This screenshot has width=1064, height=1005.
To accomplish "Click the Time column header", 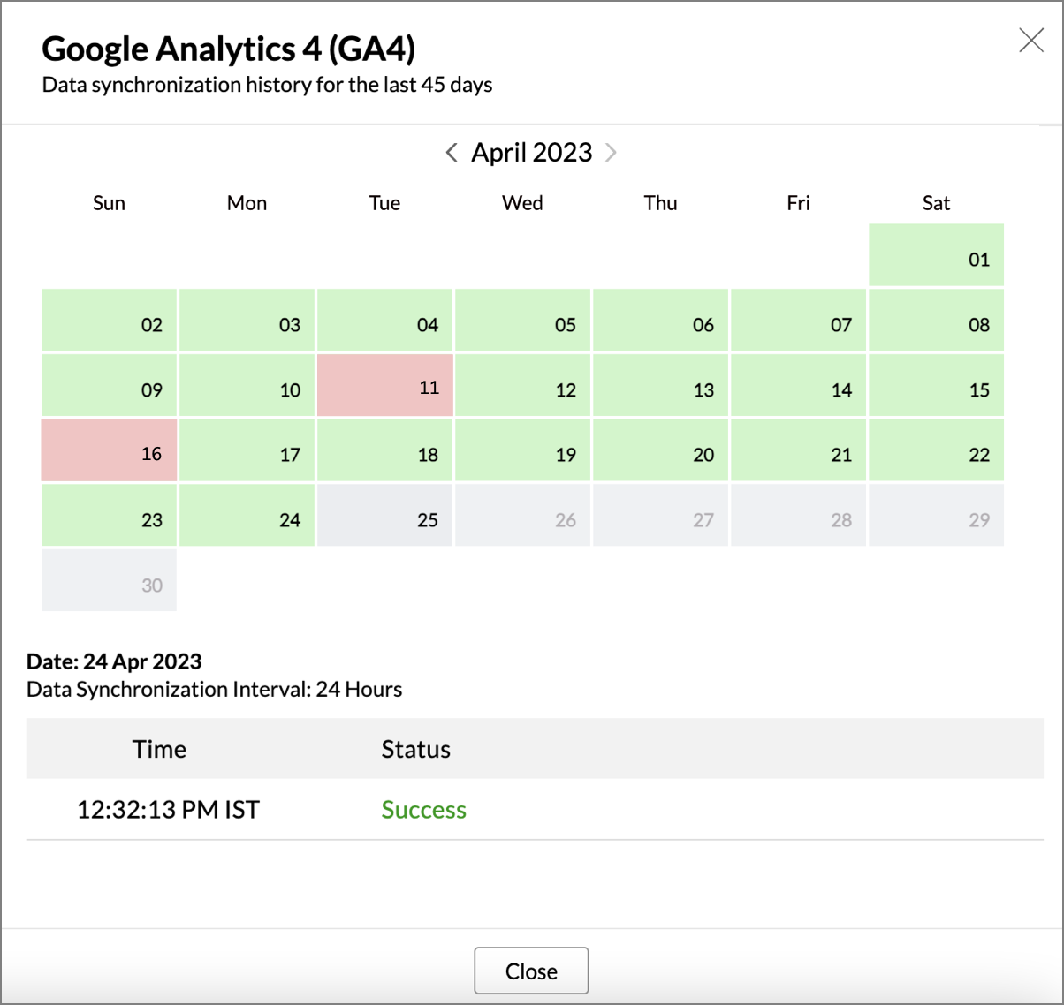I will 159,749.
